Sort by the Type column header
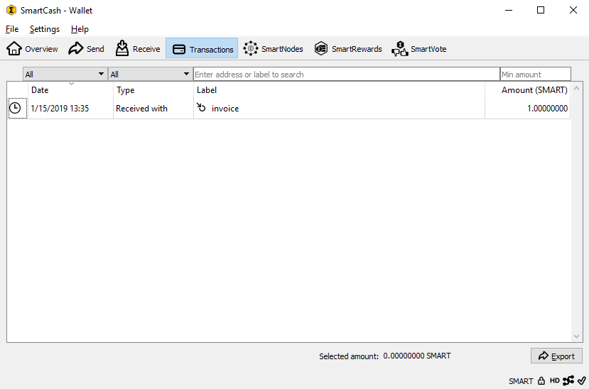589x389 pixels. pyautogui.click(x=153, y=90)
